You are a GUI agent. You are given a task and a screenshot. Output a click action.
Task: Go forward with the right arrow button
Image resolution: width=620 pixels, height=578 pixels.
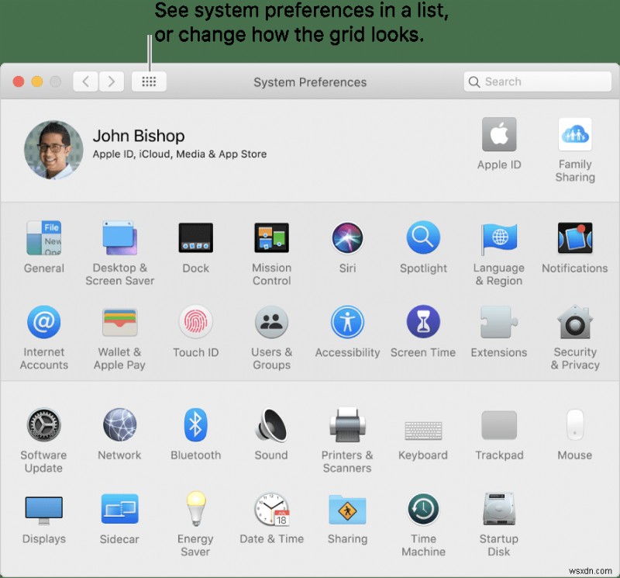112,81
